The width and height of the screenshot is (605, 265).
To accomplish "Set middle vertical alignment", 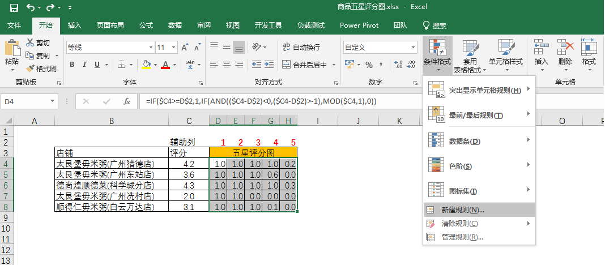I will (227, 46).
